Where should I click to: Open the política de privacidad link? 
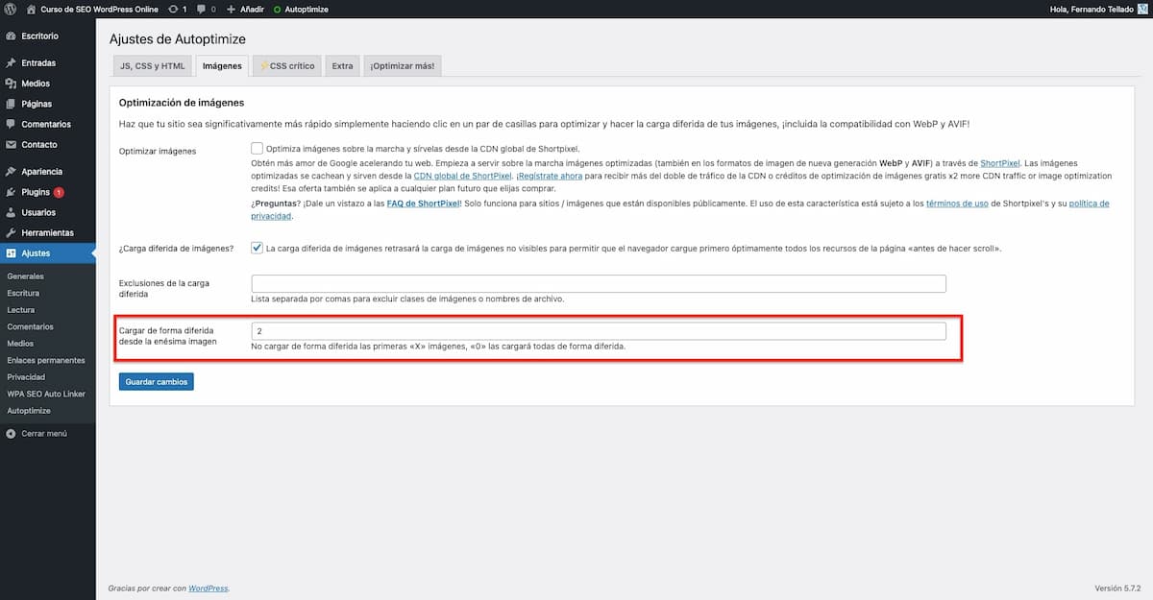680,210
